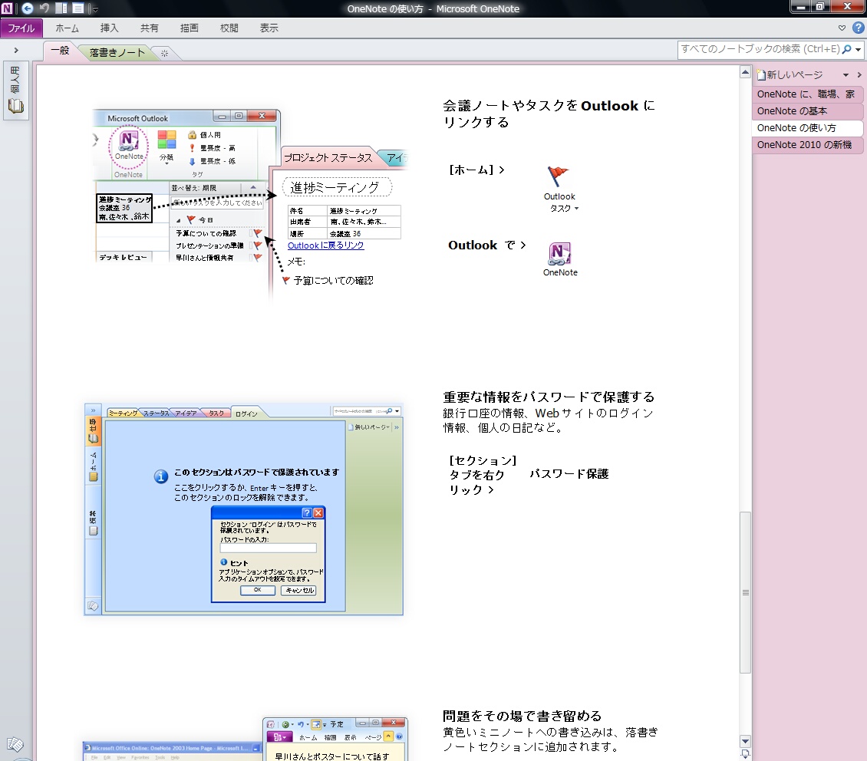Viewport: 867px width, 761px height.
Task: Create a new section with the star tab
Action: pyautogui.click(x=164, y=53)
